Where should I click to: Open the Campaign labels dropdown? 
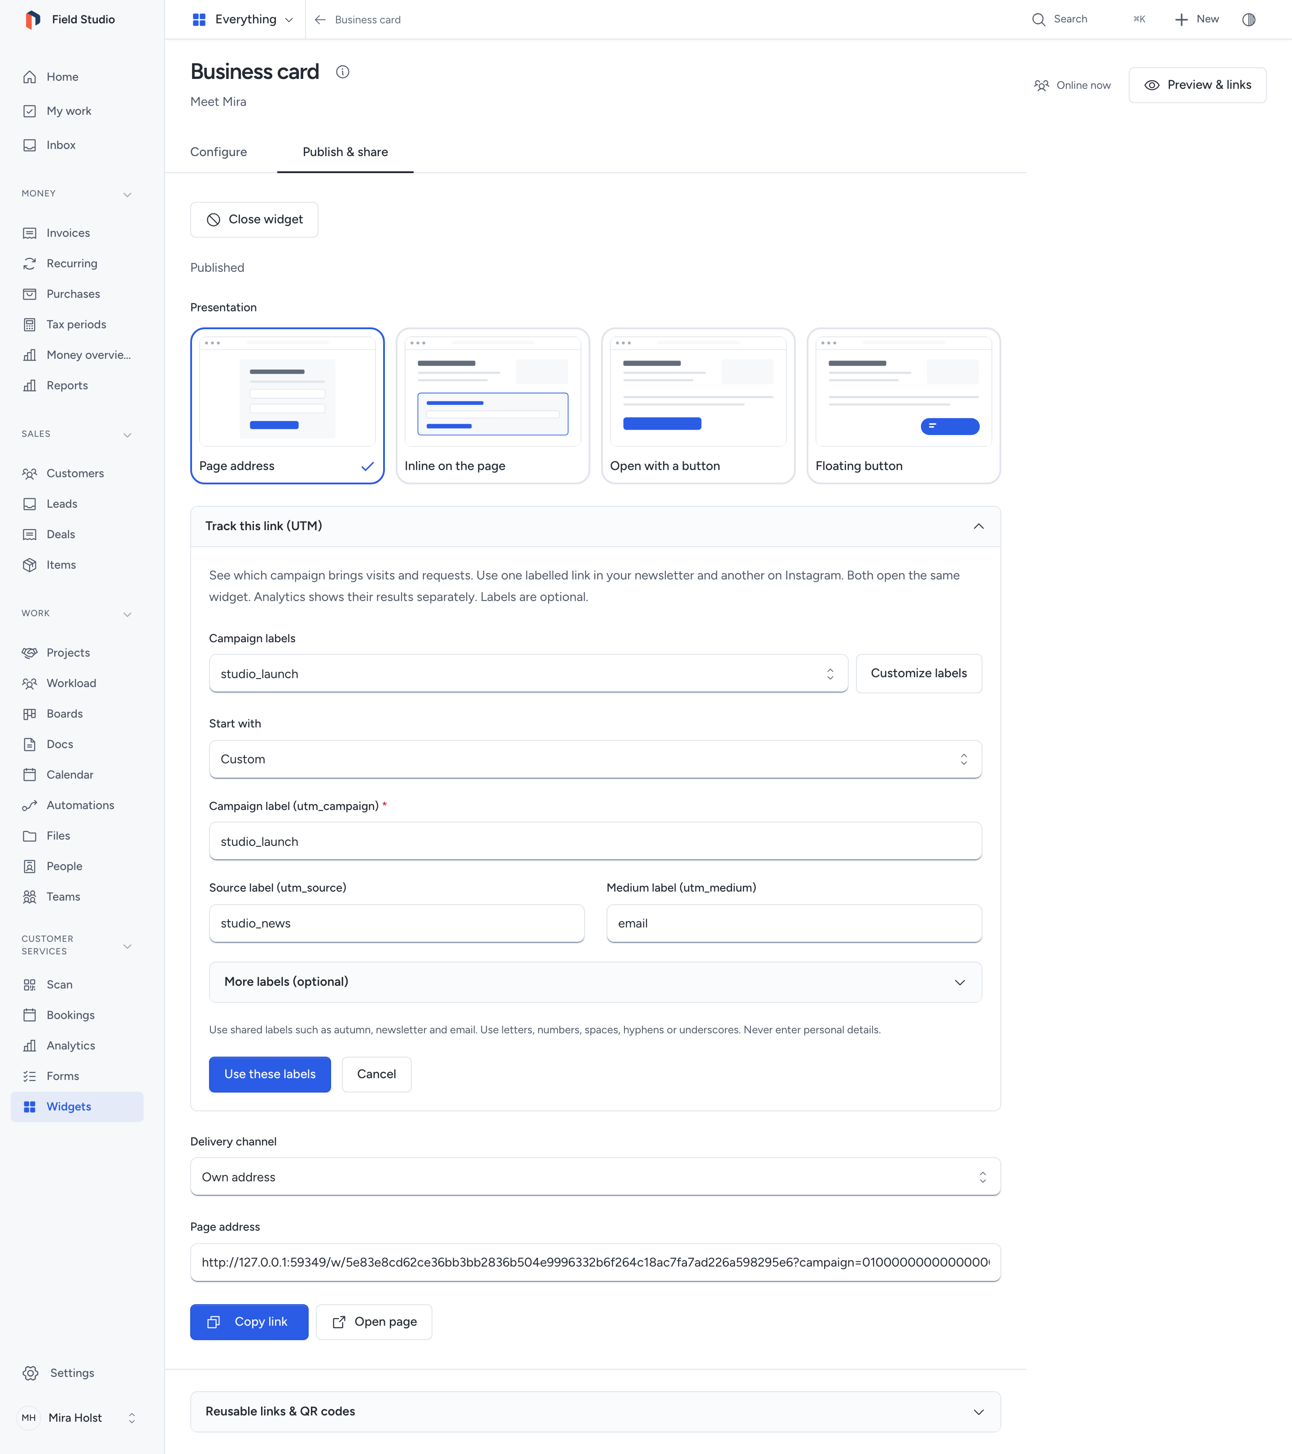coord(528,674)
